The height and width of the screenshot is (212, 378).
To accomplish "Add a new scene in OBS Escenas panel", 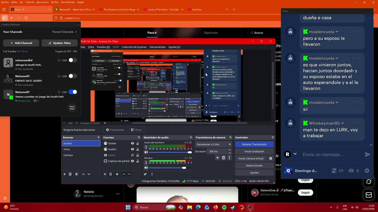I will pyautogui.click(x=64, y=174).
